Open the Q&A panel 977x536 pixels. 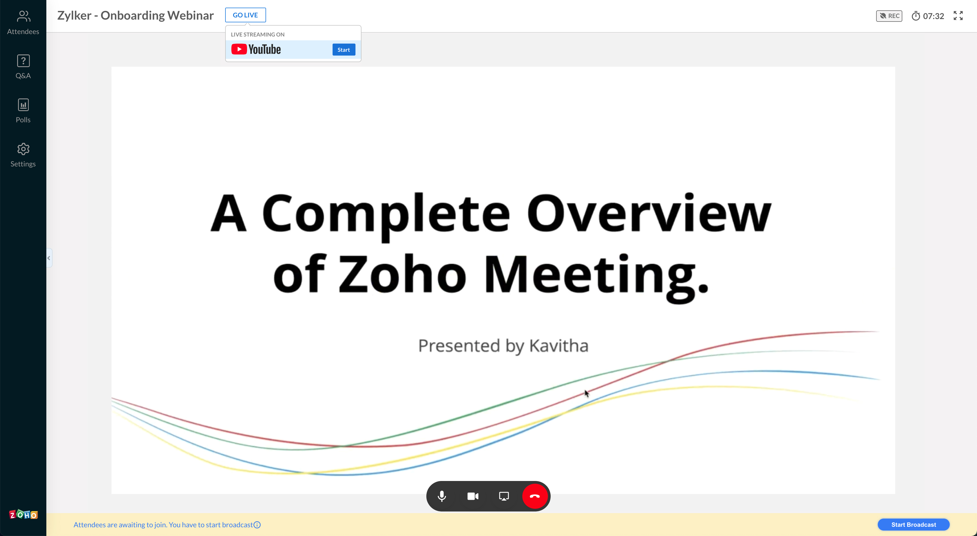23,67
